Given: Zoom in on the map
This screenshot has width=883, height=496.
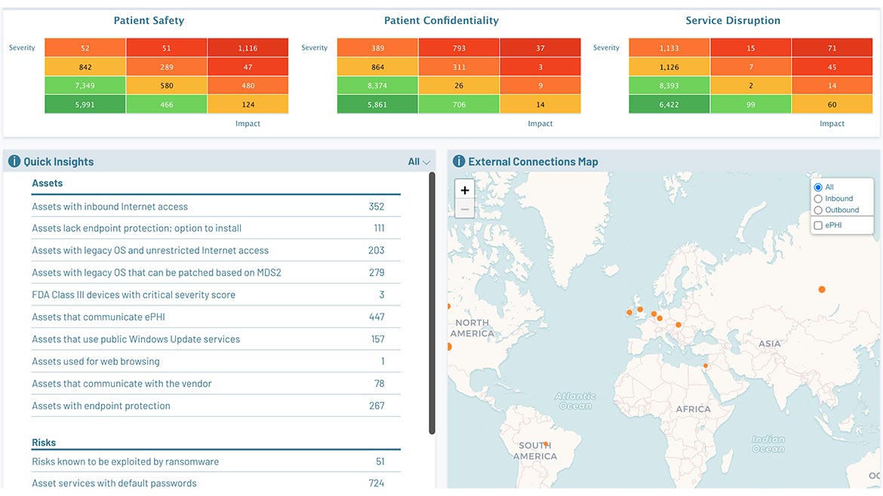Looking at the screenshot, I should pyautogui.click(x=465, y=191).
